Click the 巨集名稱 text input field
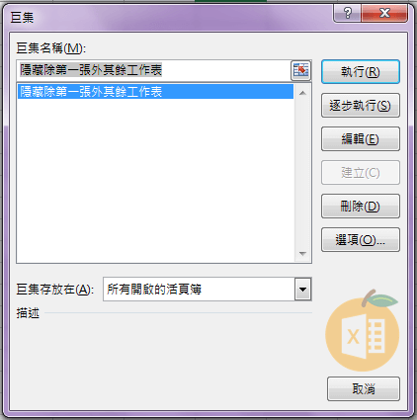This screenshot has width=417, height=420. (x=154, y=70)
